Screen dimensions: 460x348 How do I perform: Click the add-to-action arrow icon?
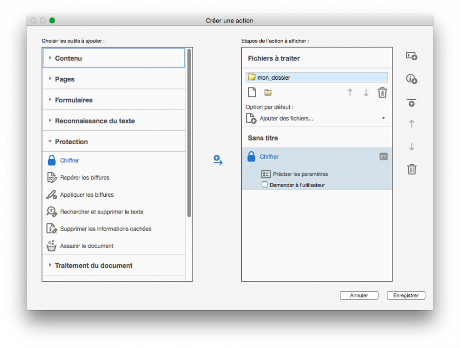218,160
